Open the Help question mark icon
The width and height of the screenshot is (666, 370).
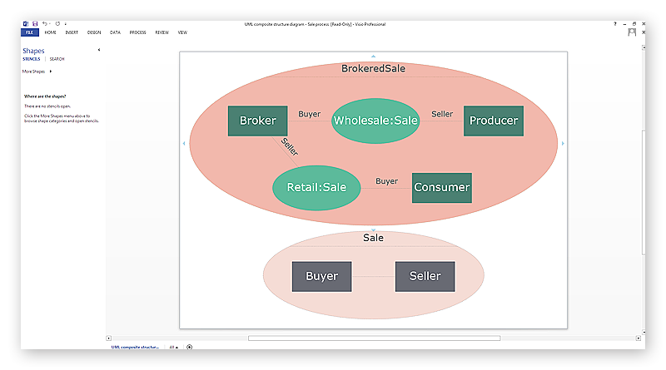[x=614, y=24]
